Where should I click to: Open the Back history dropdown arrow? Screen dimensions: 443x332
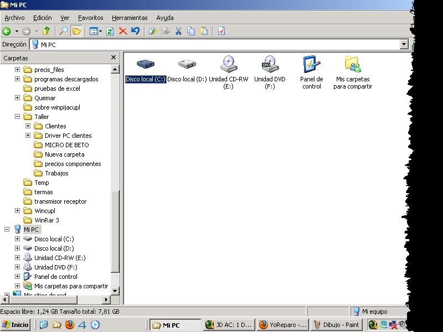(x=17, y=32)
